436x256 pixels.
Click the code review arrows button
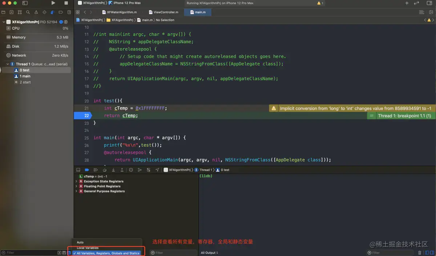pos(416,3)
